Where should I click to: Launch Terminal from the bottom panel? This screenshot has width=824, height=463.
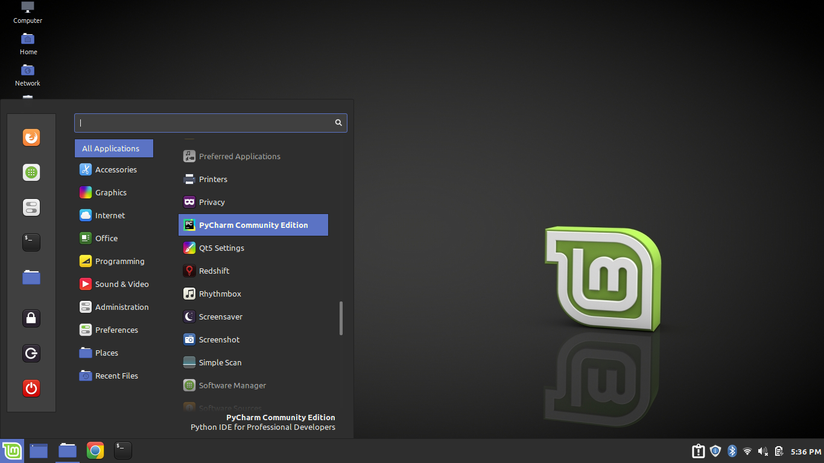pyautogui.click(x=123, y=450)
